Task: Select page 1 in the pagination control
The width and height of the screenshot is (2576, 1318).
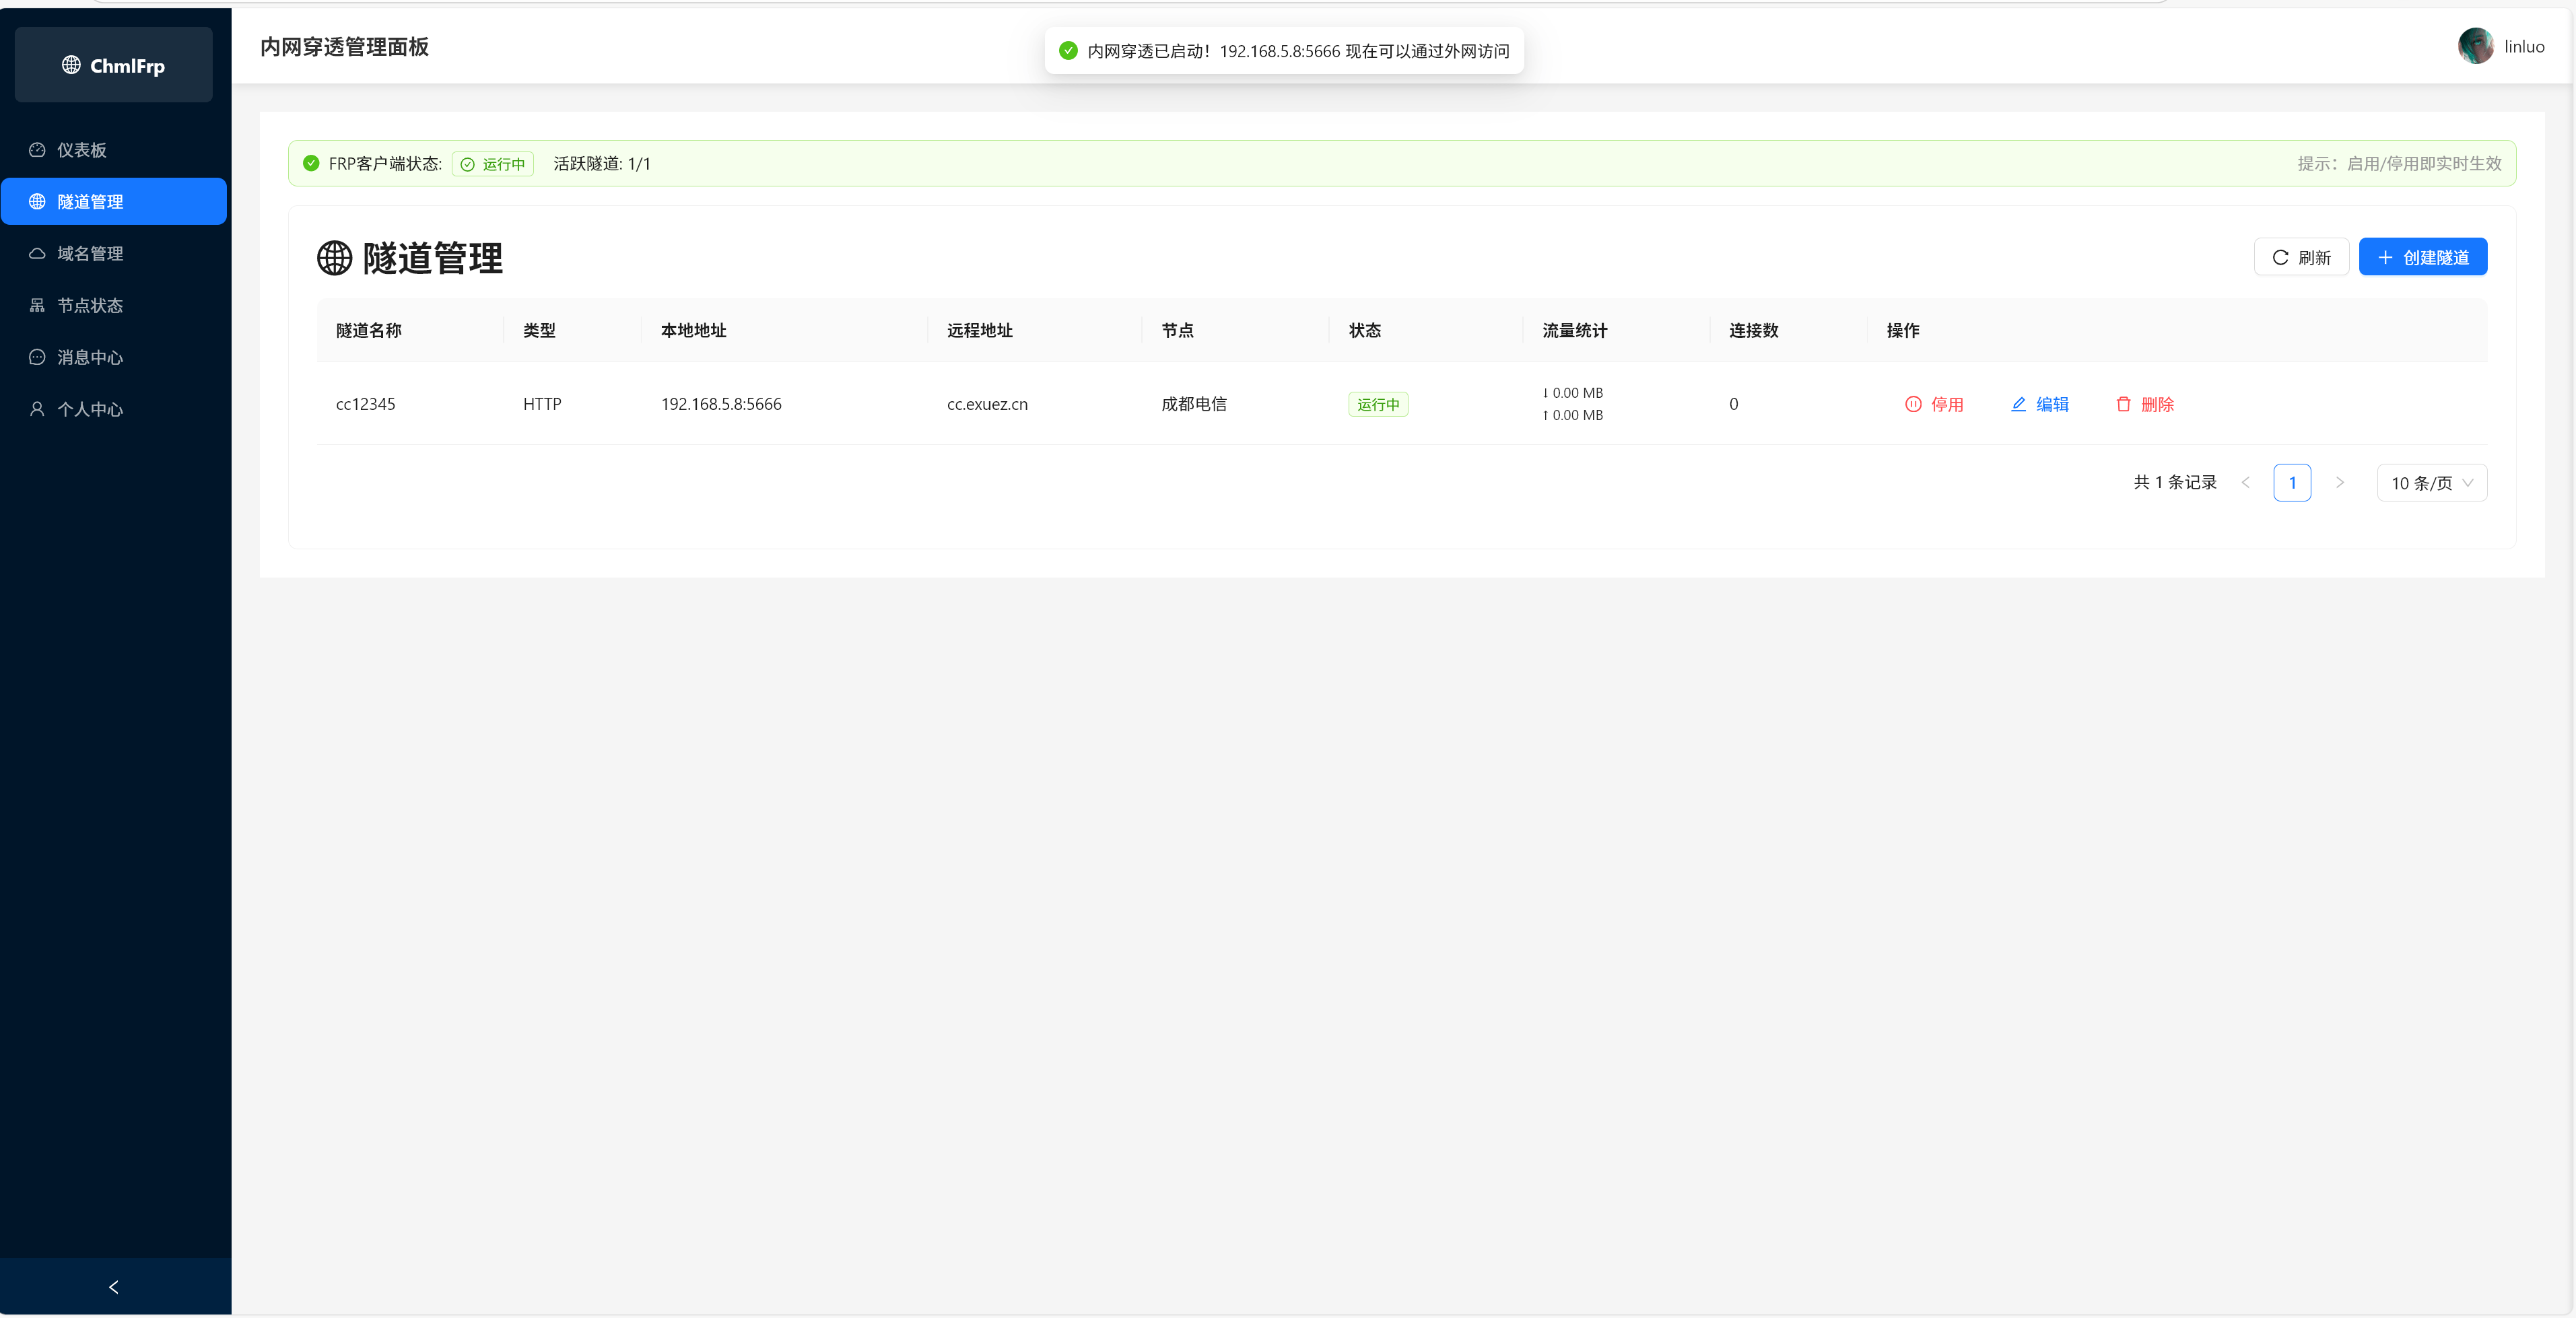Action: click(2293, 482)
